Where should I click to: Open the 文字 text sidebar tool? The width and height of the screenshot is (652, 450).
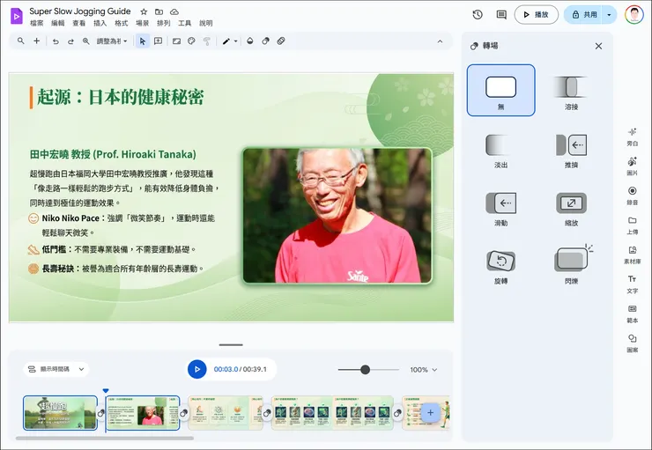(632, 284)
